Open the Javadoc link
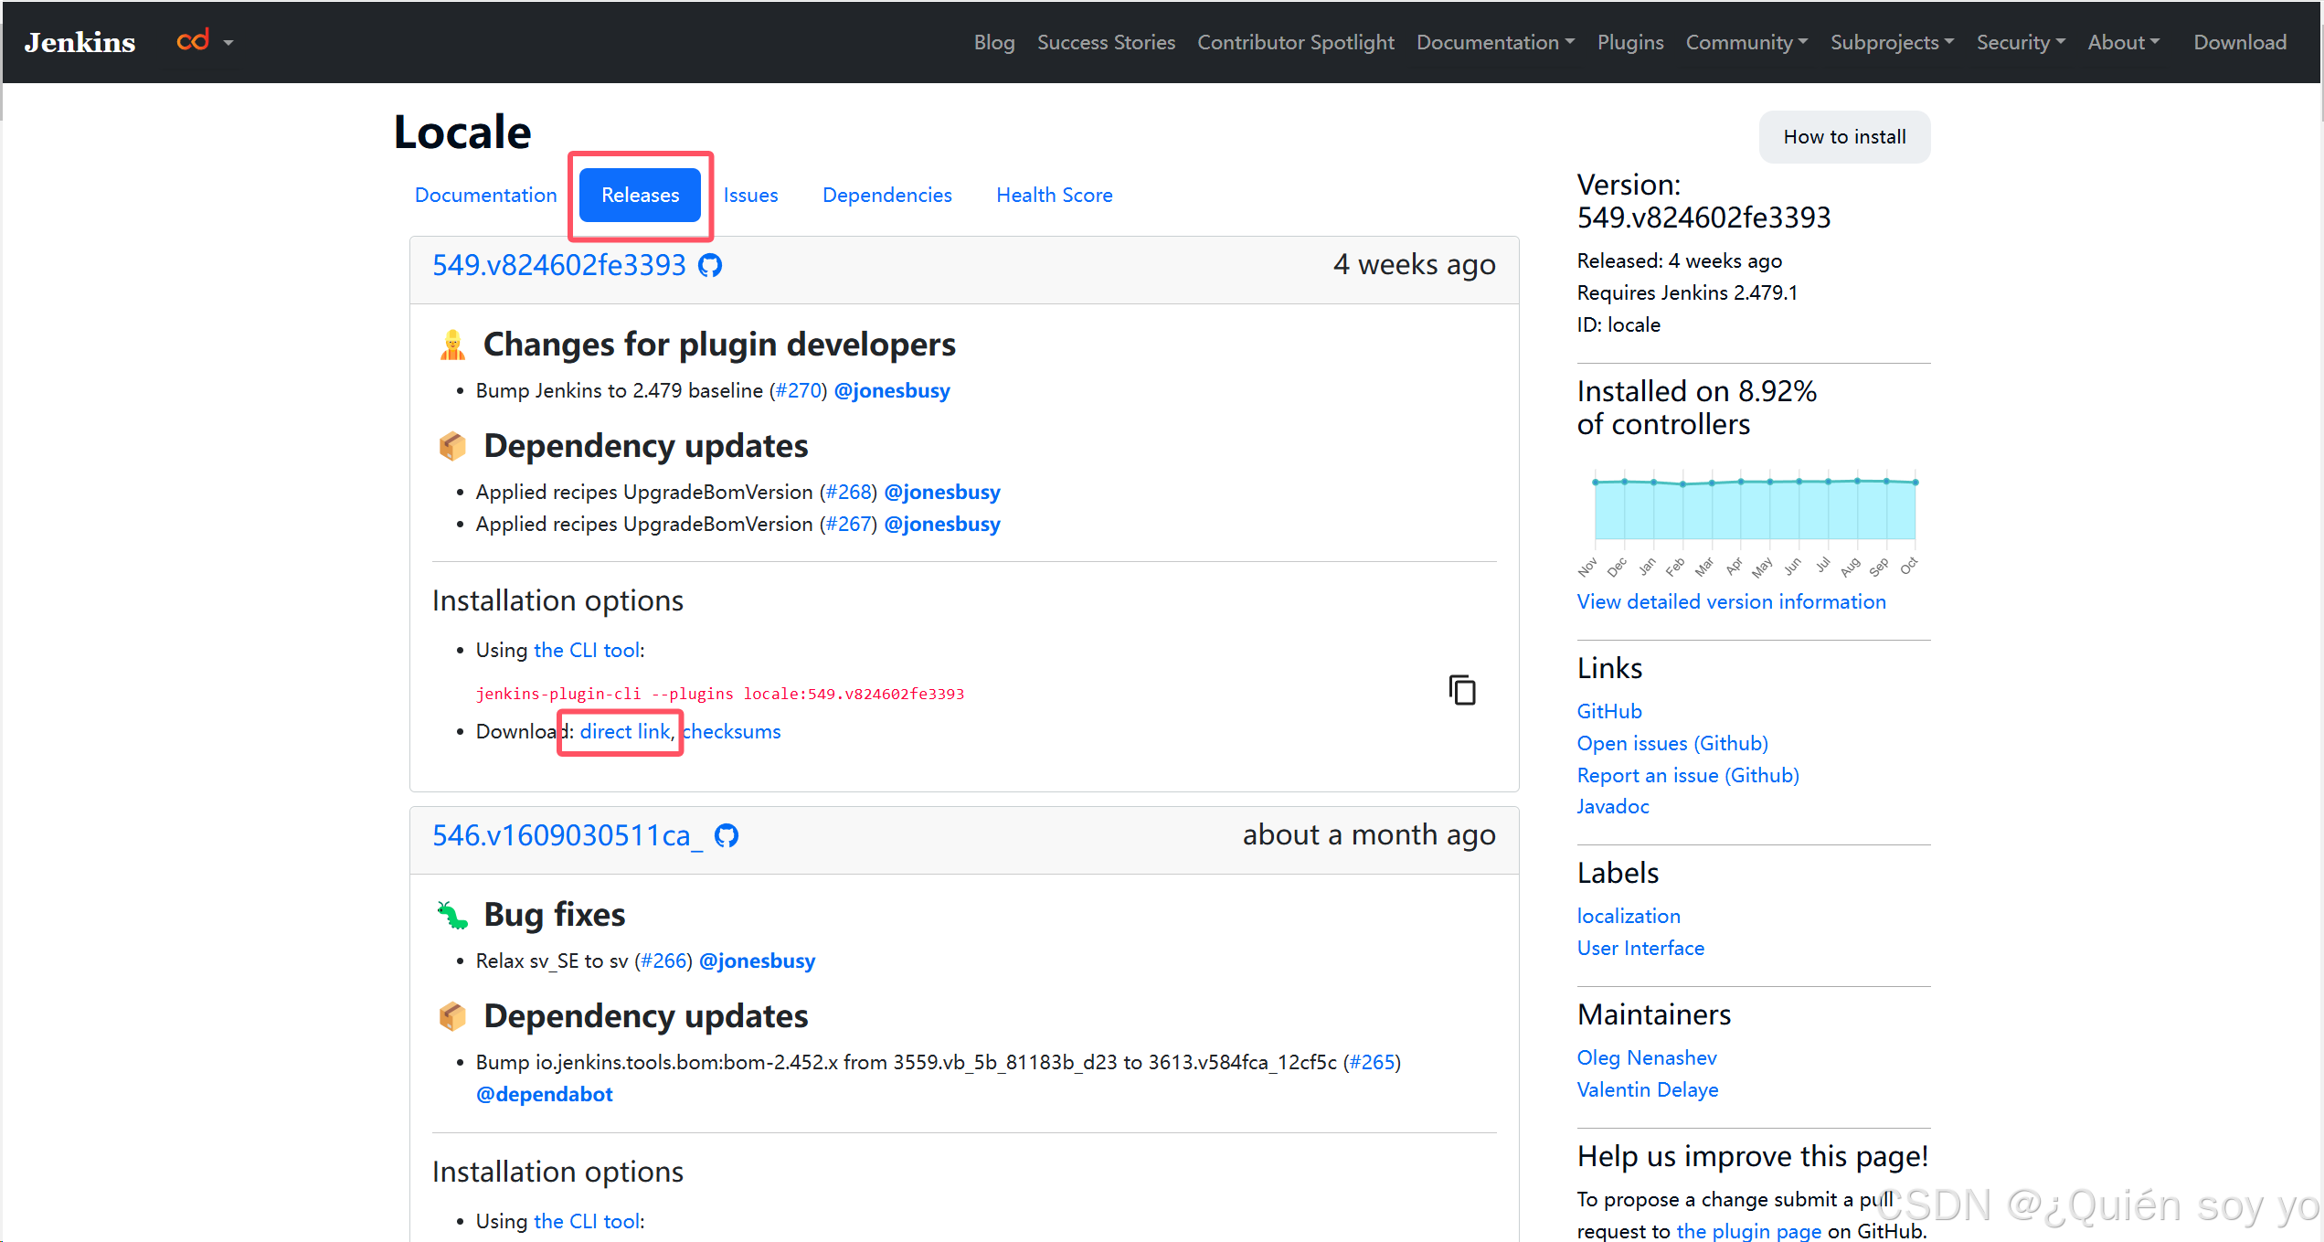This screenshot has height=1242, width=2324. [1612, 806]
